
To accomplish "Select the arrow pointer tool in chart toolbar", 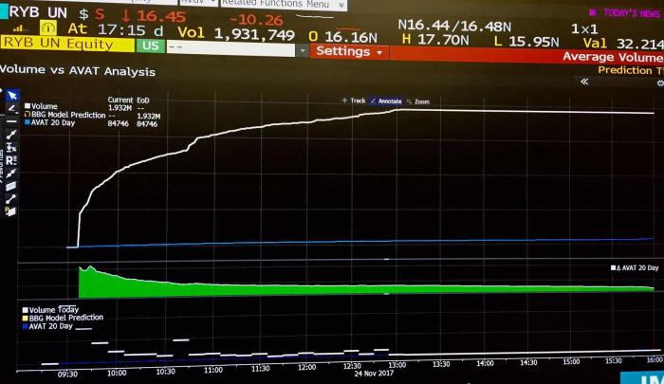I will point(12,95).
